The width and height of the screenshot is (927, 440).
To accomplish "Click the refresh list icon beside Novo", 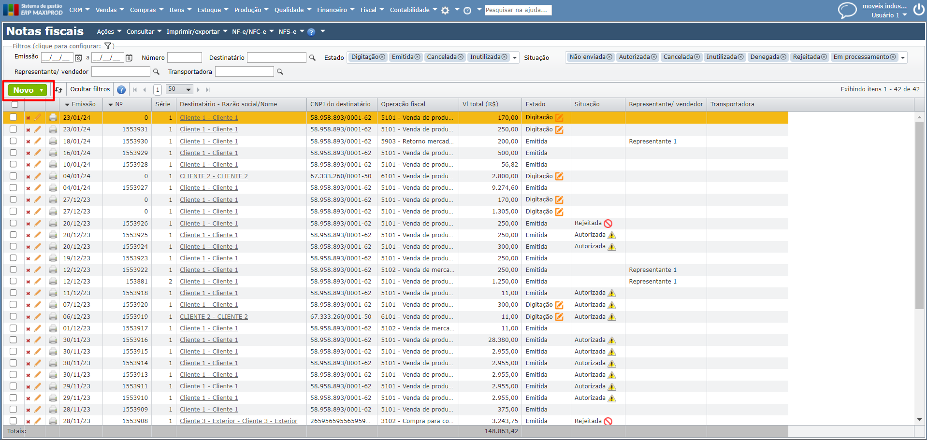I will [x=58, y=90].
